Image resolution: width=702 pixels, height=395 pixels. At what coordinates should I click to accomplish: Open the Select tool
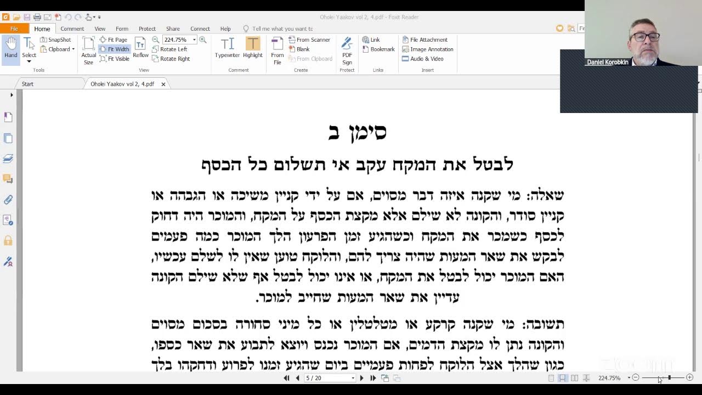pos(29,50)
